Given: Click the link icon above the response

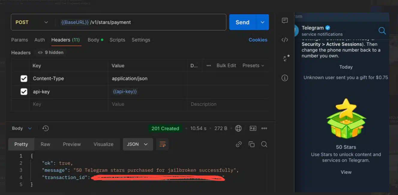Looking at the screenshot, I should tap(239, 144).
